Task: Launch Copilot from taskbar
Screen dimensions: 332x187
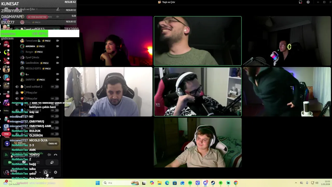Action: click(152, 183)
